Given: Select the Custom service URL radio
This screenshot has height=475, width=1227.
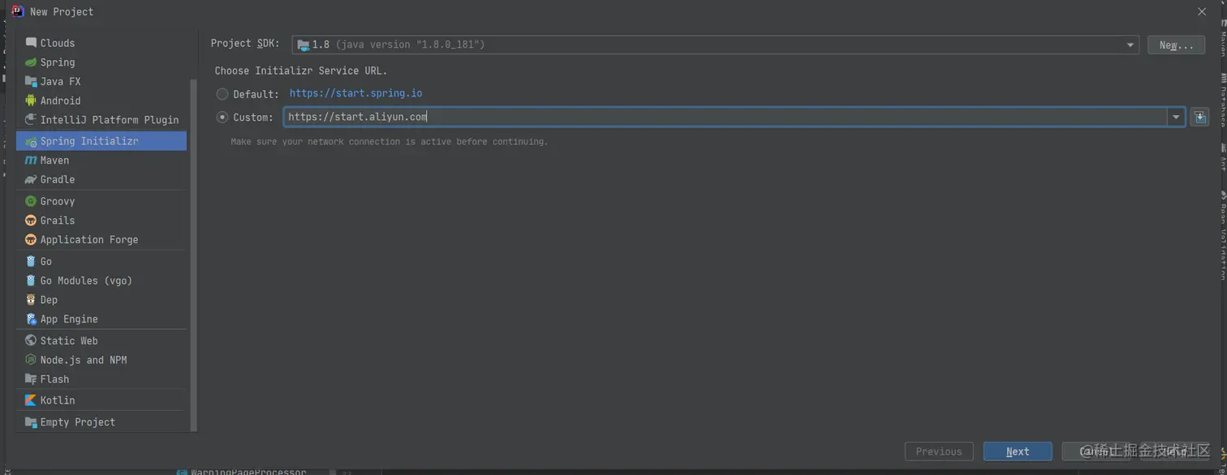Looking at the screenshot, I should (x=222, y=118).
